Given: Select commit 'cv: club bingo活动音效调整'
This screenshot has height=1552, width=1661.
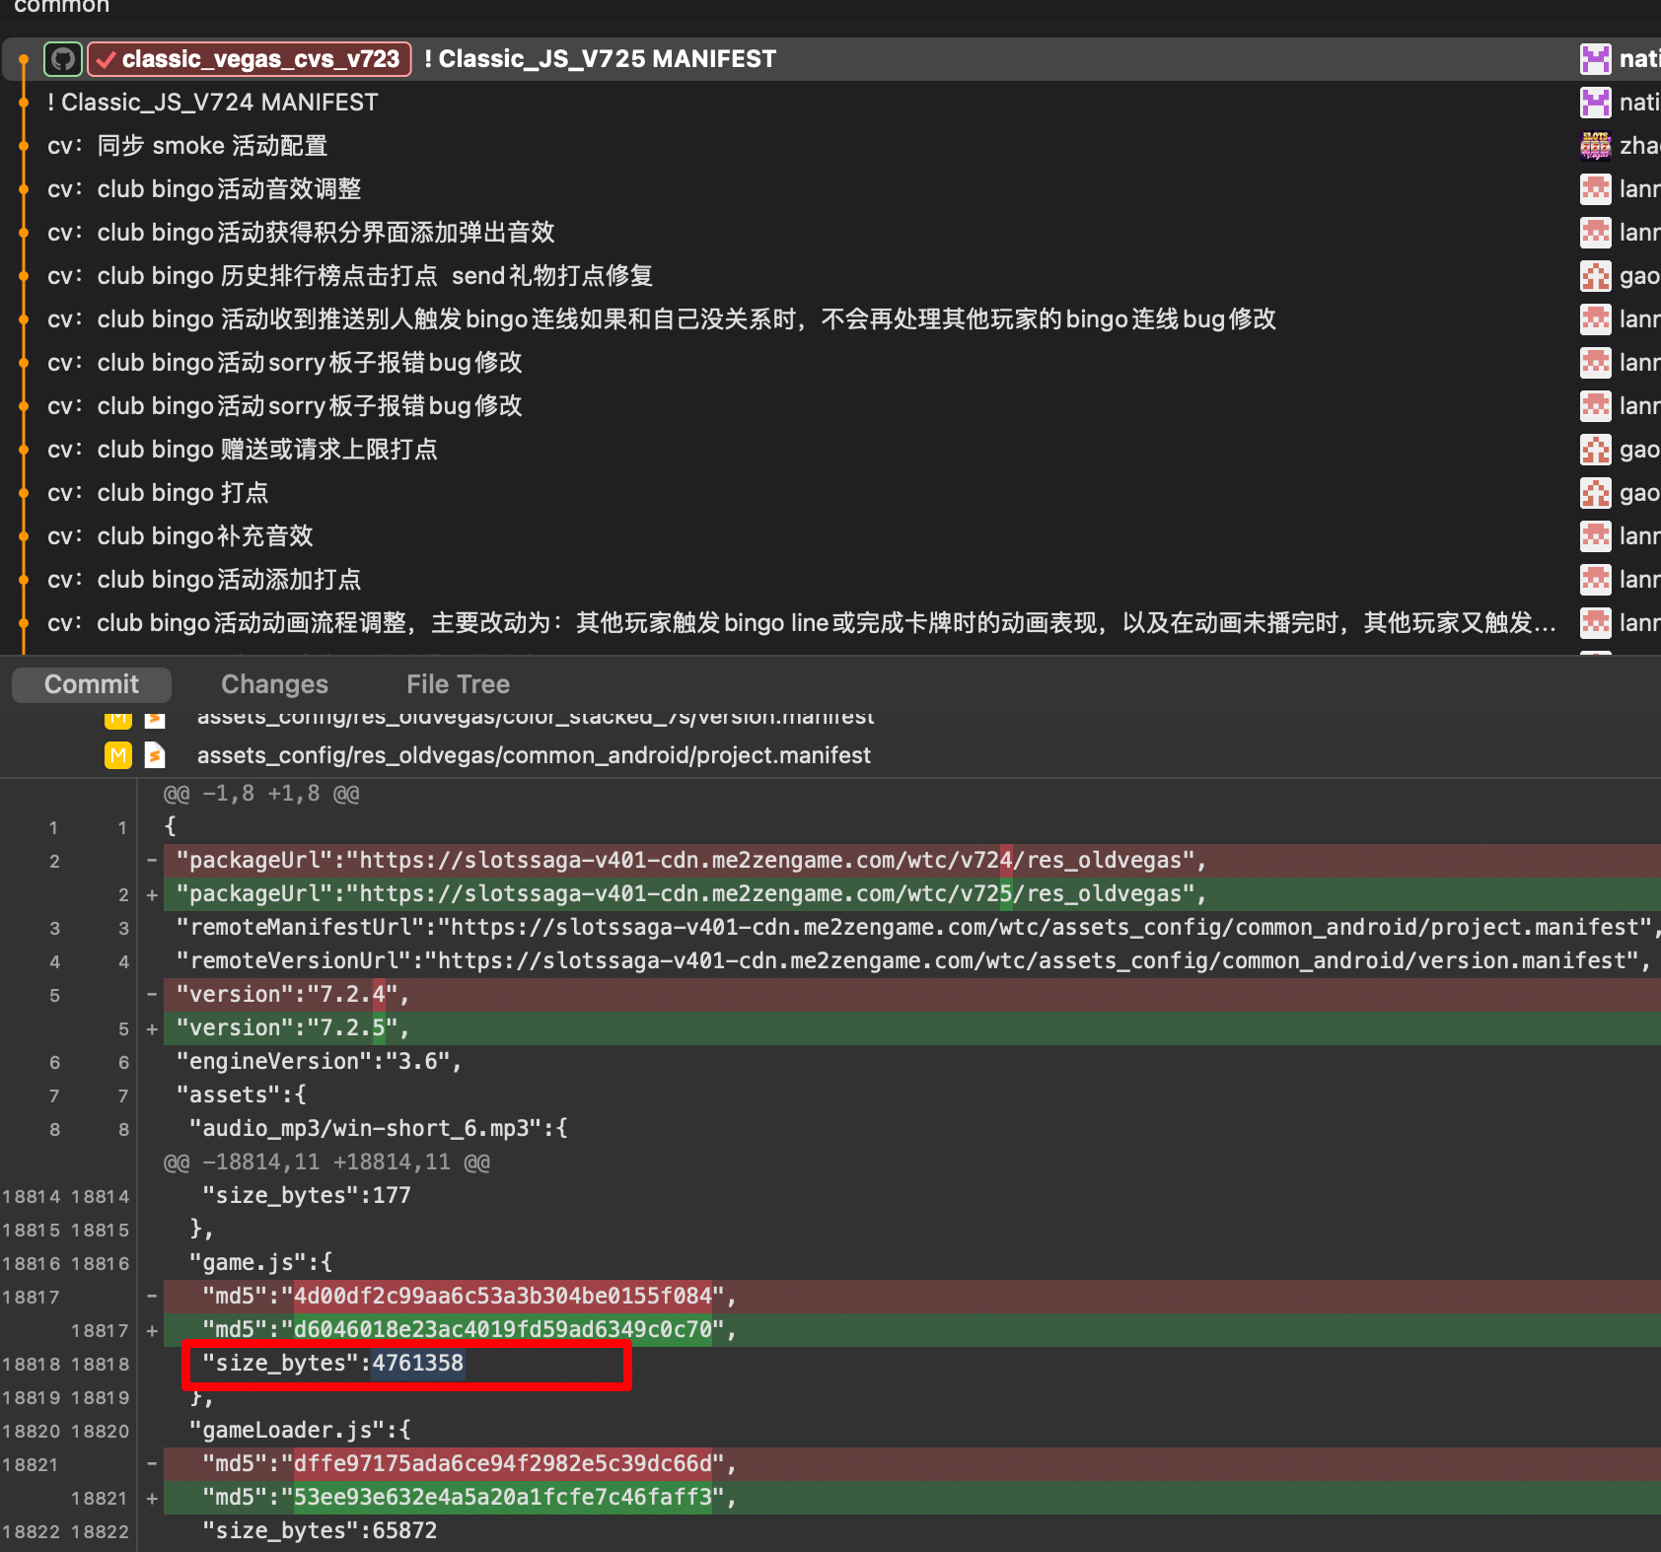Looking at the screenshot, I should click(x=229, y=189).
